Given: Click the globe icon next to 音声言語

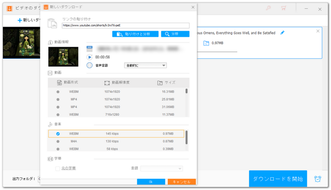Looking at the screenshot, I should tap(89, 66).
